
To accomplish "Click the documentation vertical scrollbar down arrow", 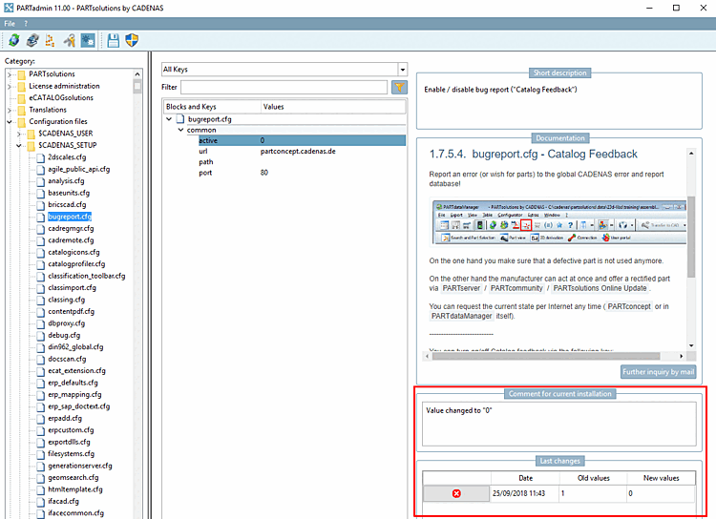I will [691, 345].
